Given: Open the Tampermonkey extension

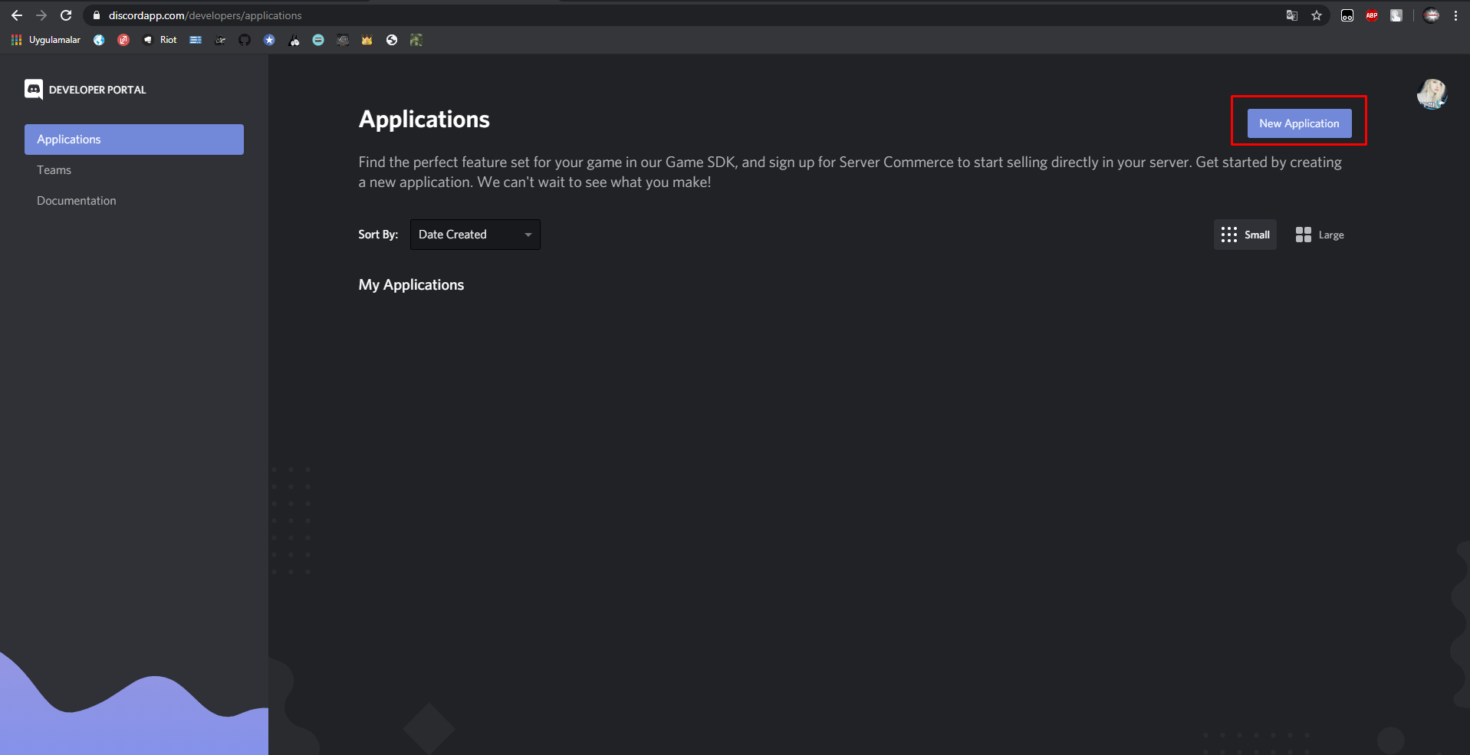Looking at the screenshot, I should [x=1347, y=15].
